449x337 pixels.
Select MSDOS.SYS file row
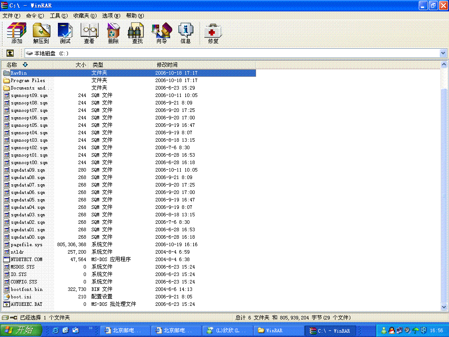click(128, 267)
